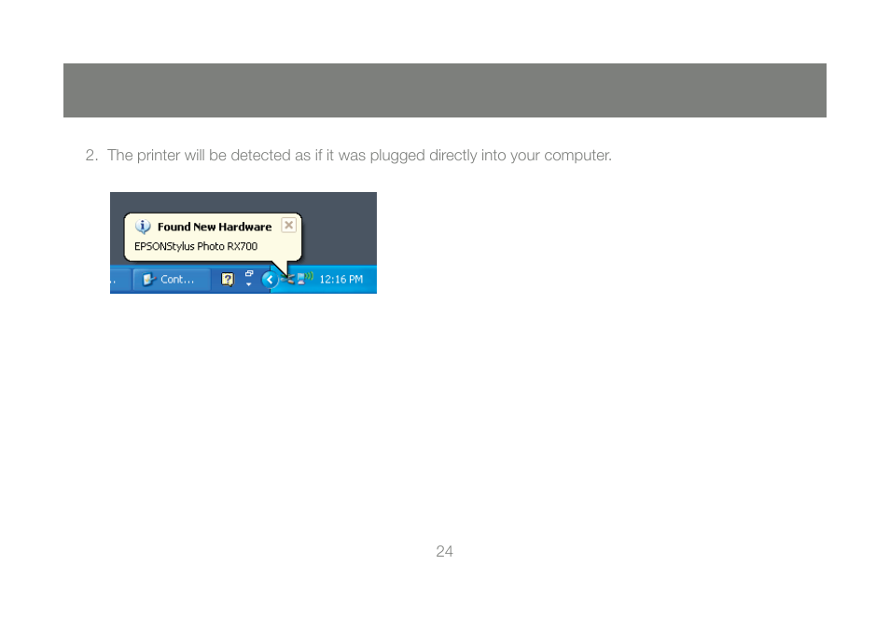This screenshot has height=620, width=890.
Task: Open the wireless network connection tray icon
Action: [305, 278]
